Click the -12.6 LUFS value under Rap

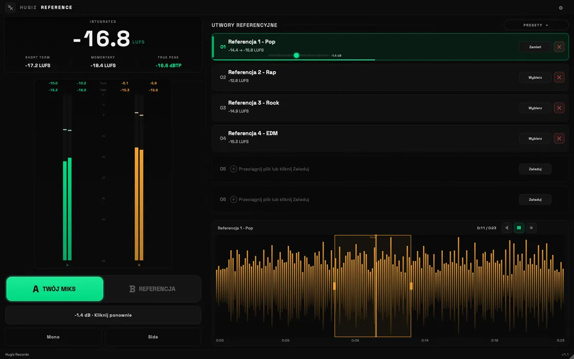[238, 81]
